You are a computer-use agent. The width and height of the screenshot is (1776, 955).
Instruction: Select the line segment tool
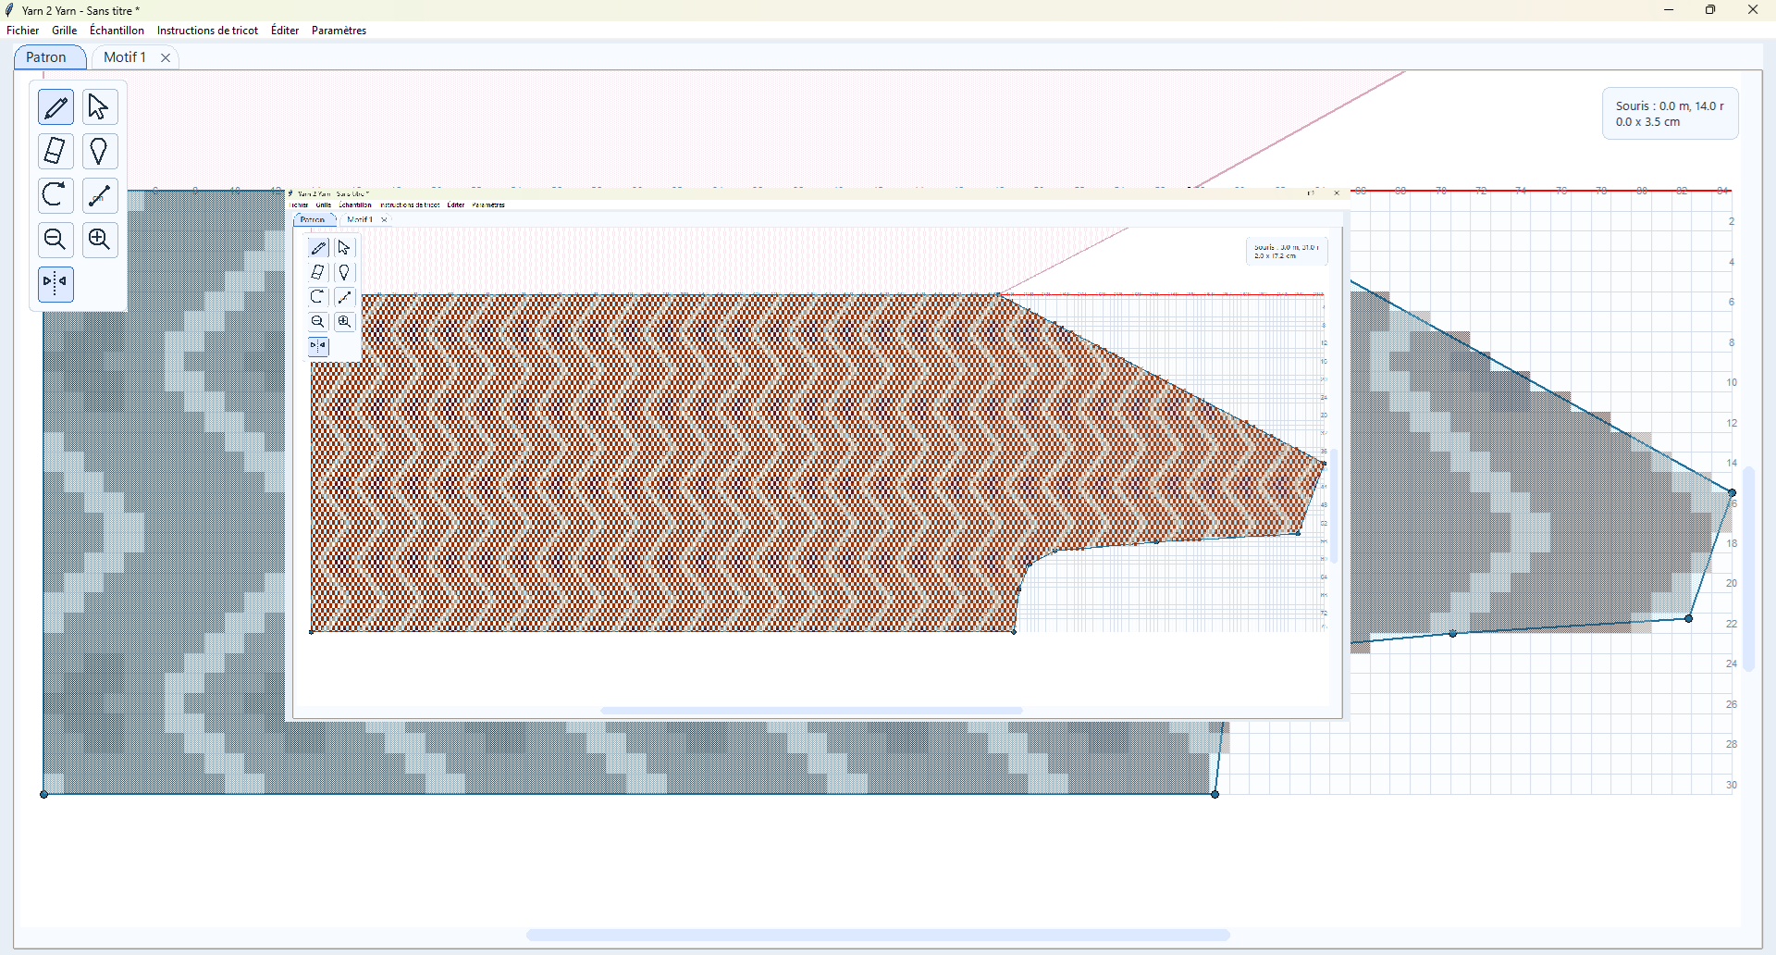click(99, 195)
